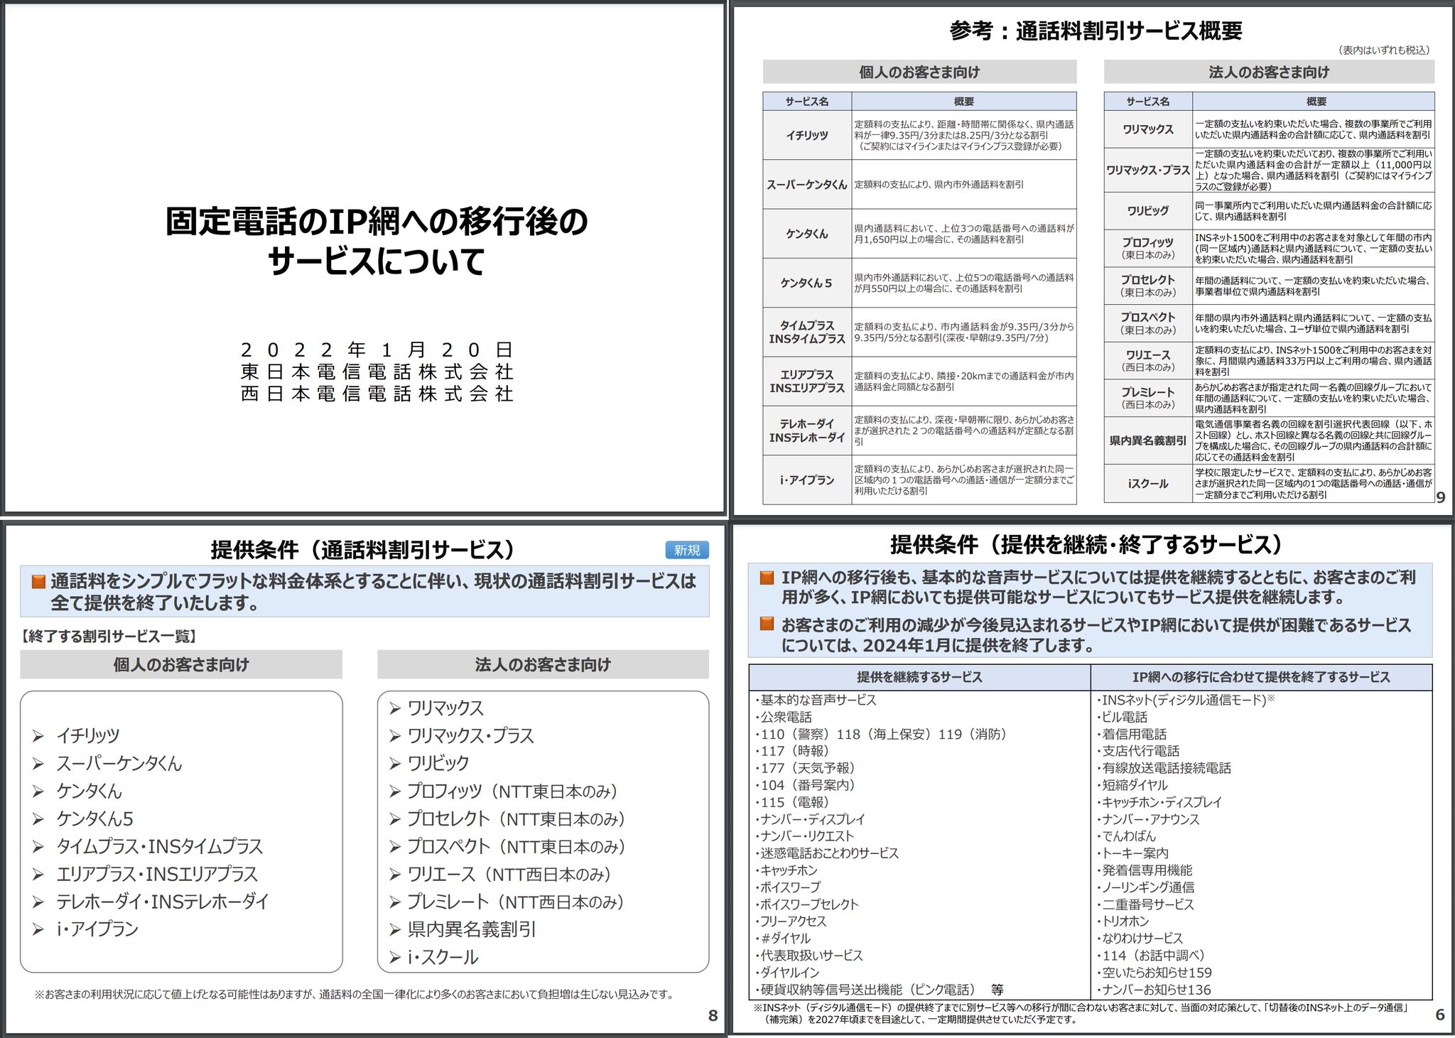The height and width of the screenshot is (1038, 1455).
Task: Click ・ビル電話 entry
Action: pos(1121,717)
